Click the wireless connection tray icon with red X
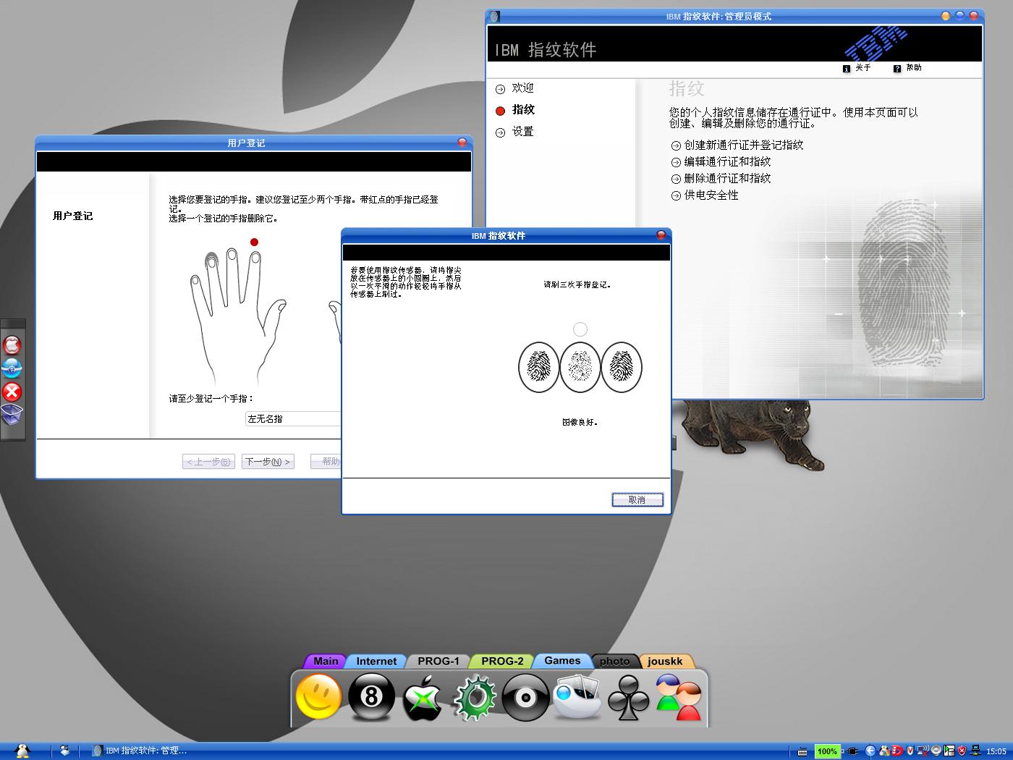This screenshot has height=760, width=1013. 923,751
